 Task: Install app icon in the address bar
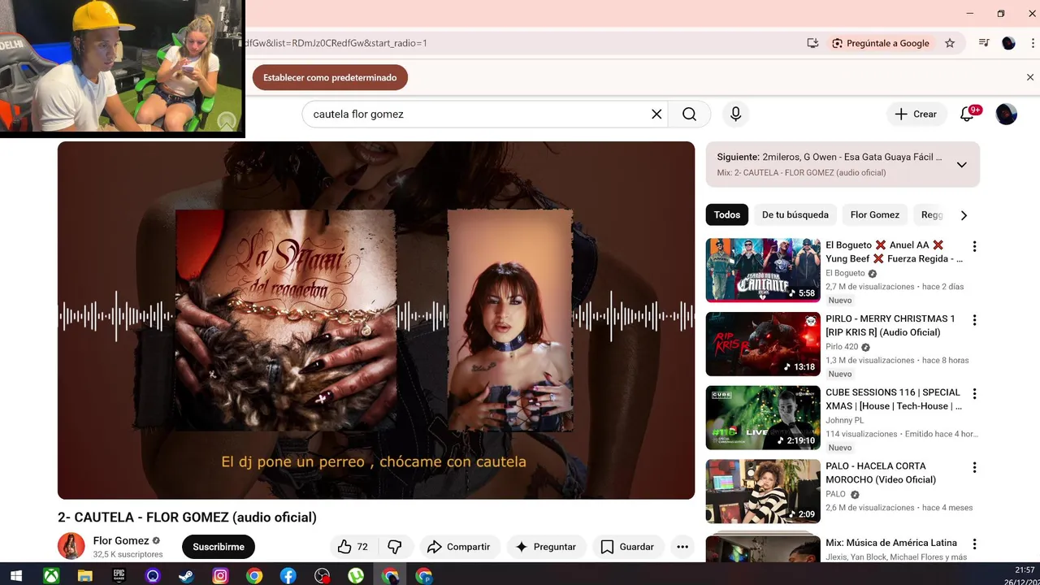(812, 43)
